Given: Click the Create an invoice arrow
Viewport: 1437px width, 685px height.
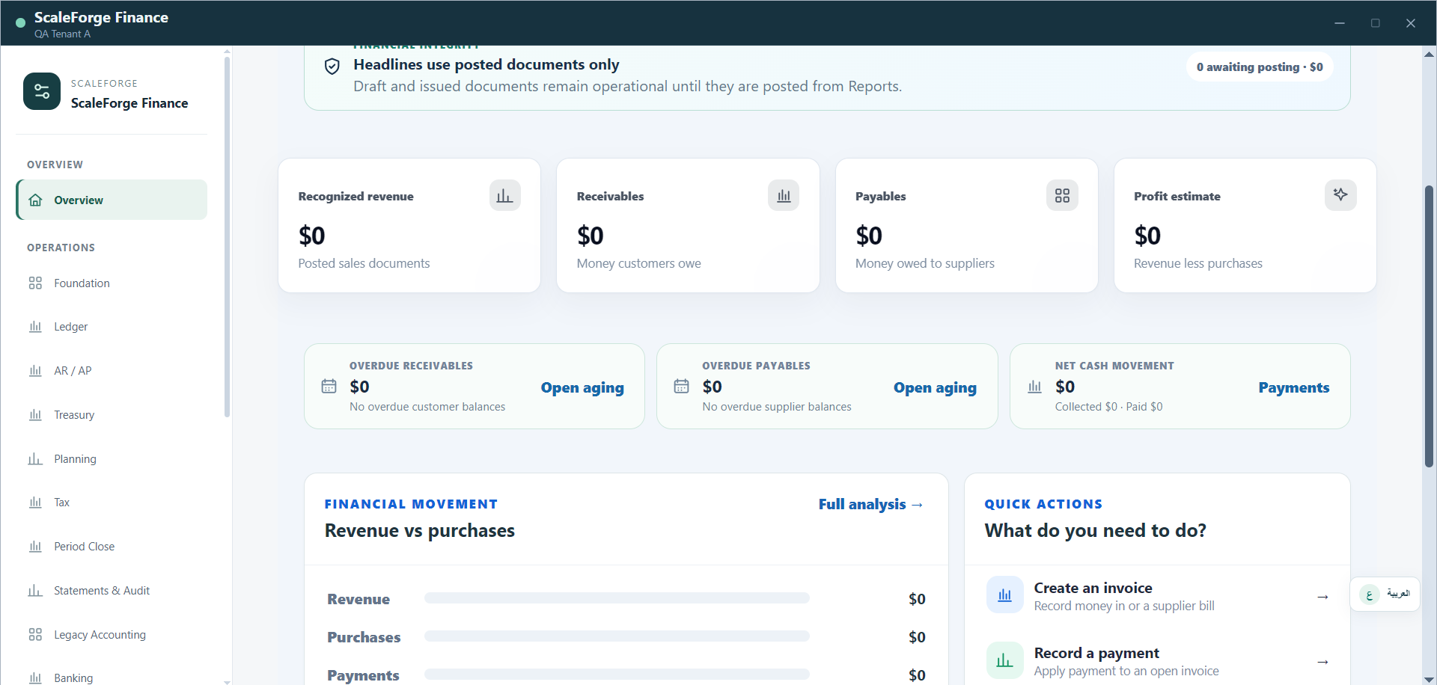Looking at the screenshot, I should 1322,597.
